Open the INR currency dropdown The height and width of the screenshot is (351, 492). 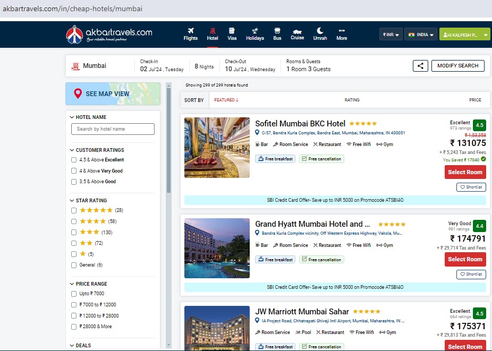click(391, 35)
